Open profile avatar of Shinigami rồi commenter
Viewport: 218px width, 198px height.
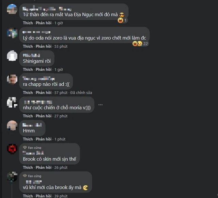coord(12,56)
